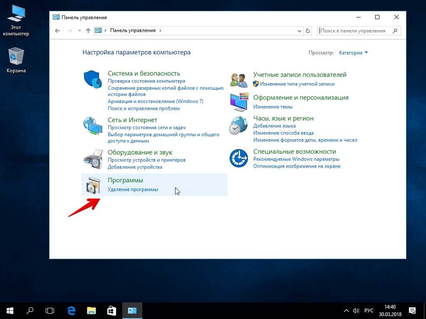Open the Network and Internet globe icon
This screenshot has height=319, width=426.
92,125
